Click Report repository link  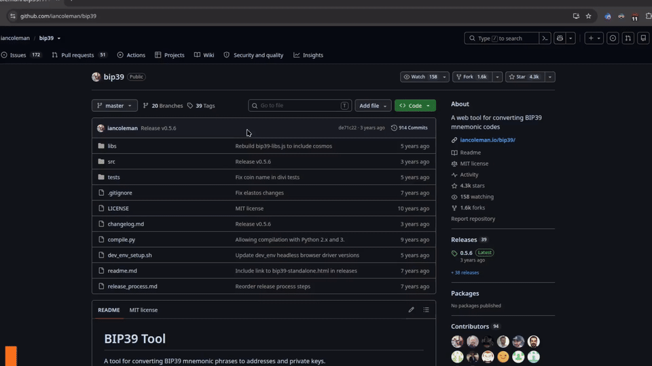click(473, 219)
